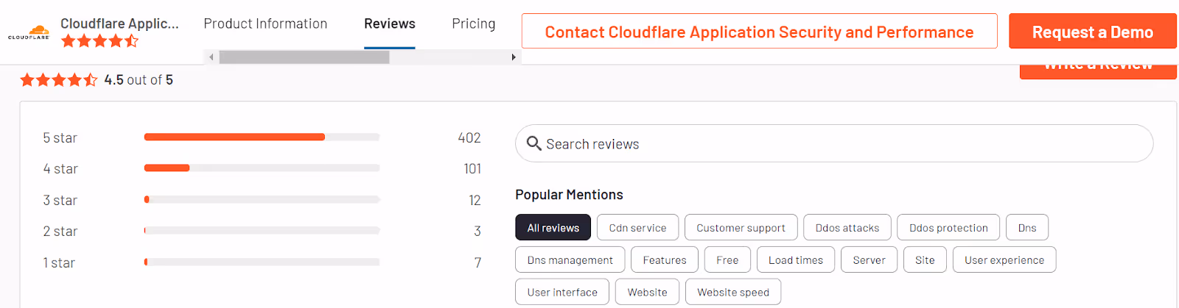Click the magnifier icon in Search reviews
1179x308 pixels.
coord(534,143)
